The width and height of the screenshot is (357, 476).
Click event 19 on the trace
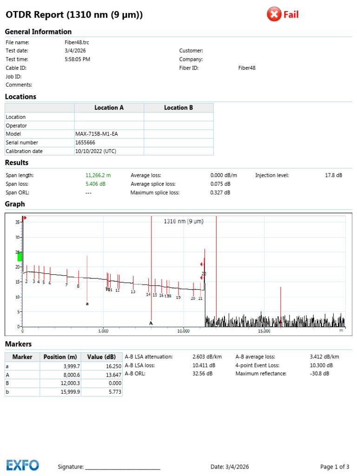tap(178, 297)
